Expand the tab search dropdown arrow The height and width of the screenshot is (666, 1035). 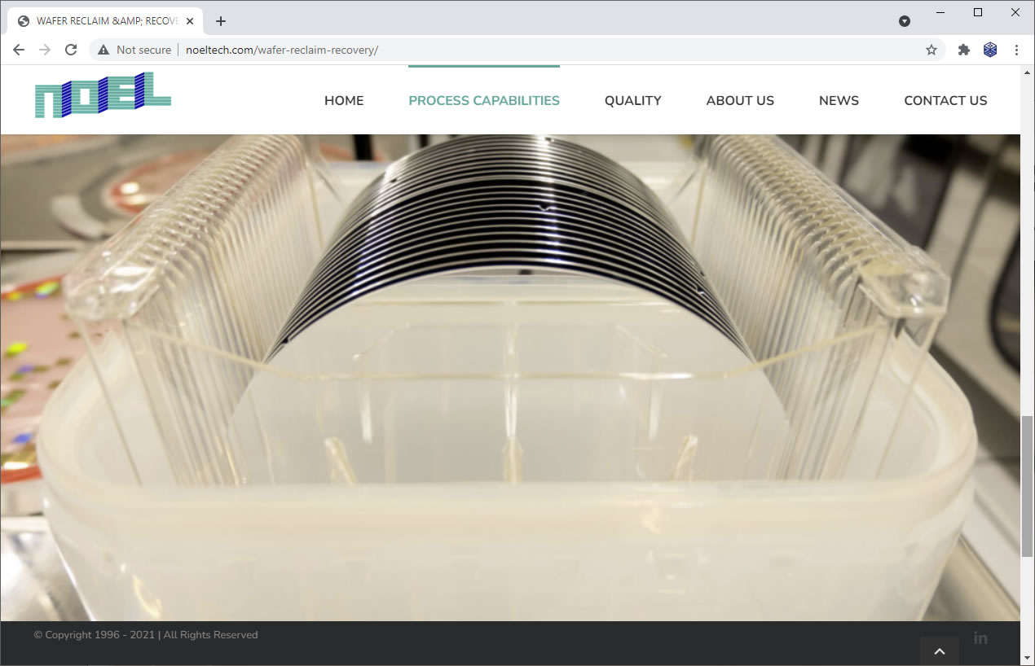click(x=905, y=21)
